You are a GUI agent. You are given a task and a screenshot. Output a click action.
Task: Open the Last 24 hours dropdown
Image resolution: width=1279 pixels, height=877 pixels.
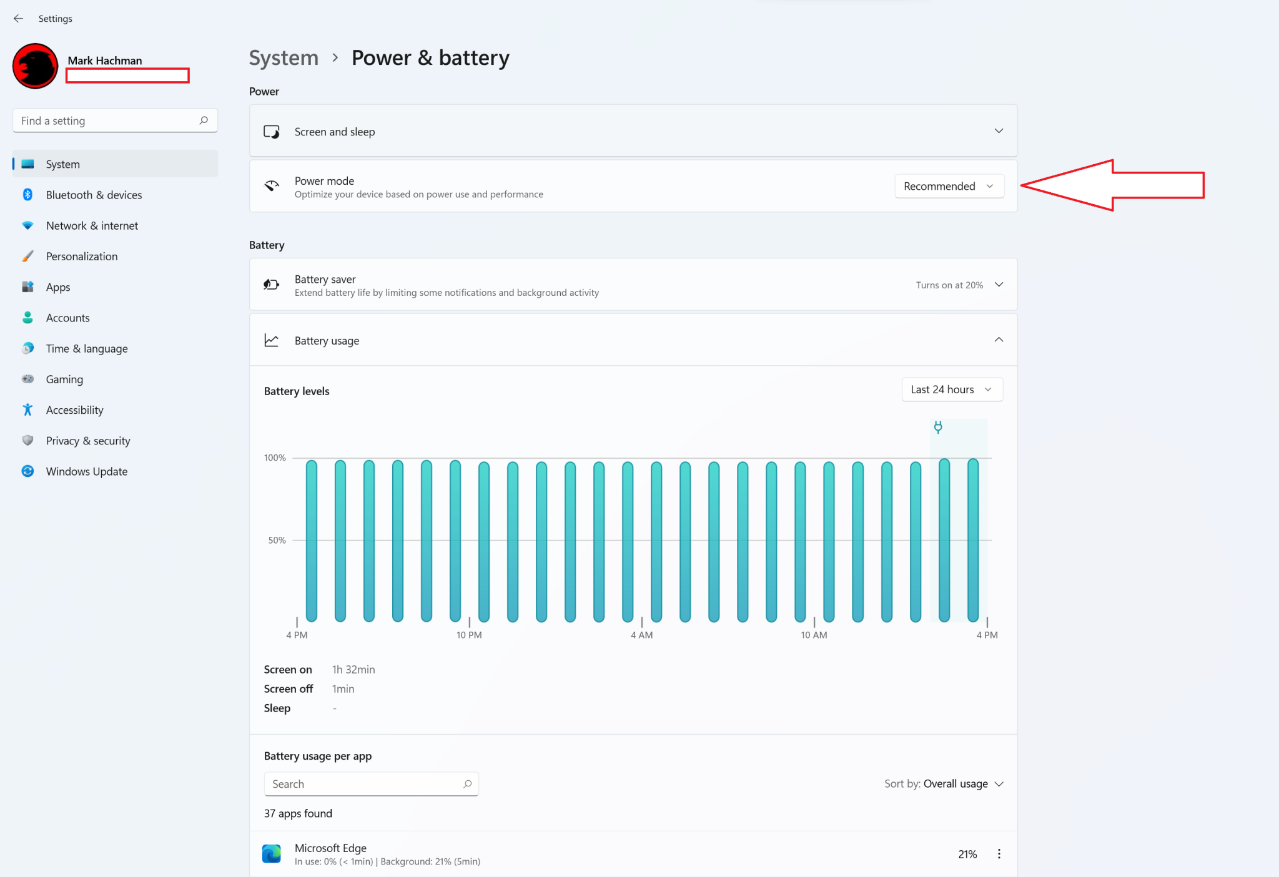click(x=952, y=390)
